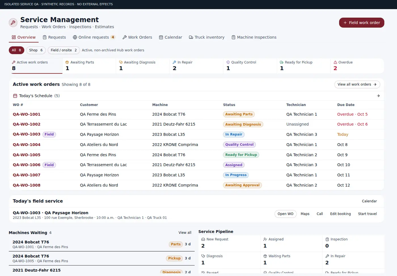Click the Active work orders wrench icon
This screenshot has height=276, width=397.
coord(14,62)
